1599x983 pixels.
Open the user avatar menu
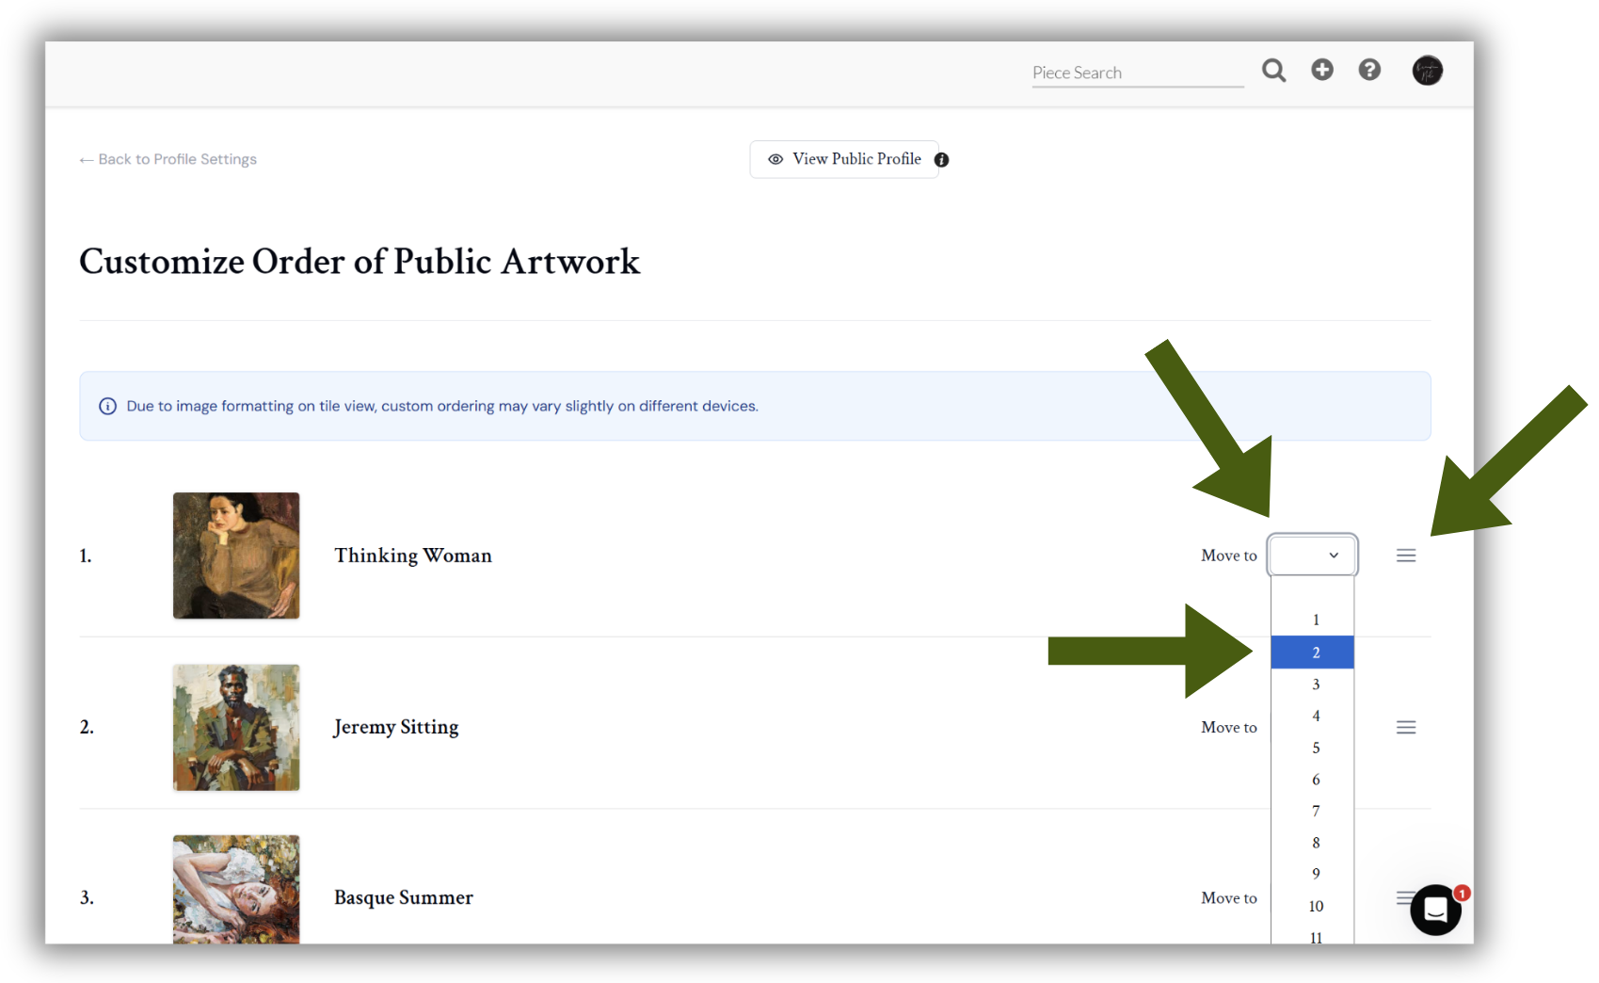pos(1427,71)
